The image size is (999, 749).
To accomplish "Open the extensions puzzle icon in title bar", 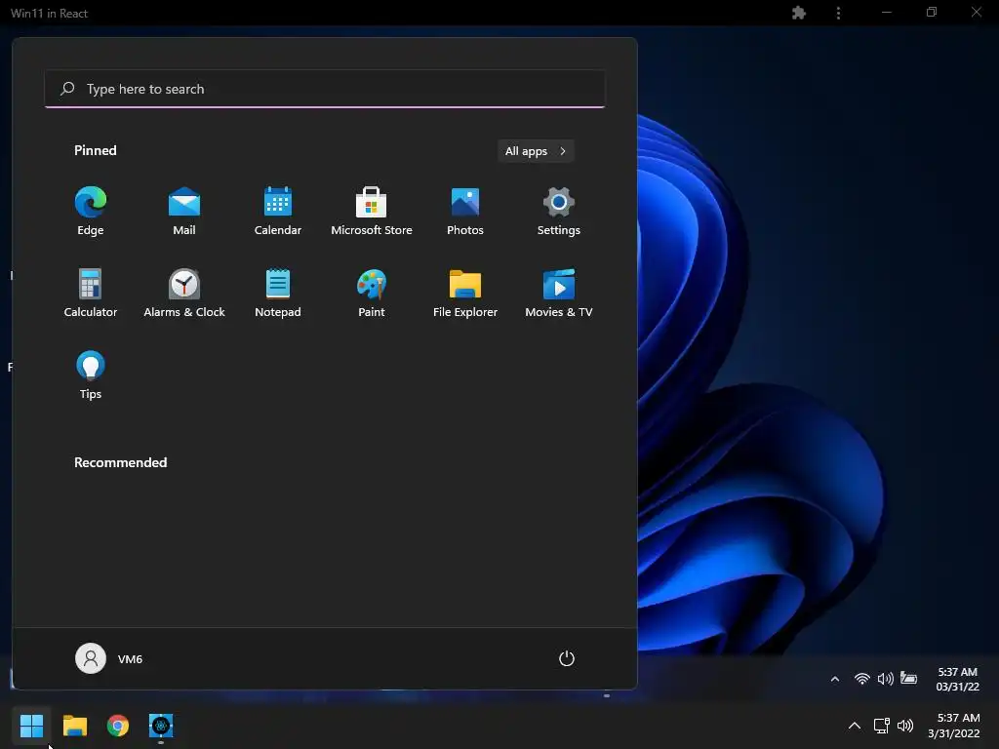I will coord(799,13).
